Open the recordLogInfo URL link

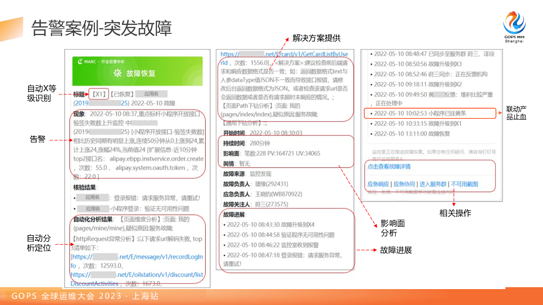[137, 261]
